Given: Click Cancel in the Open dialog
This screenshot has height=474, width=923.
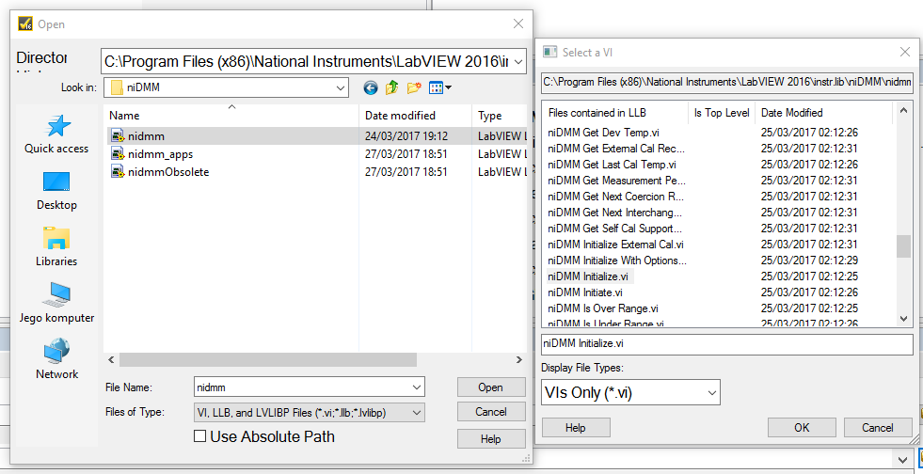Looking at the screenshot, I should (x=491, y=412).
